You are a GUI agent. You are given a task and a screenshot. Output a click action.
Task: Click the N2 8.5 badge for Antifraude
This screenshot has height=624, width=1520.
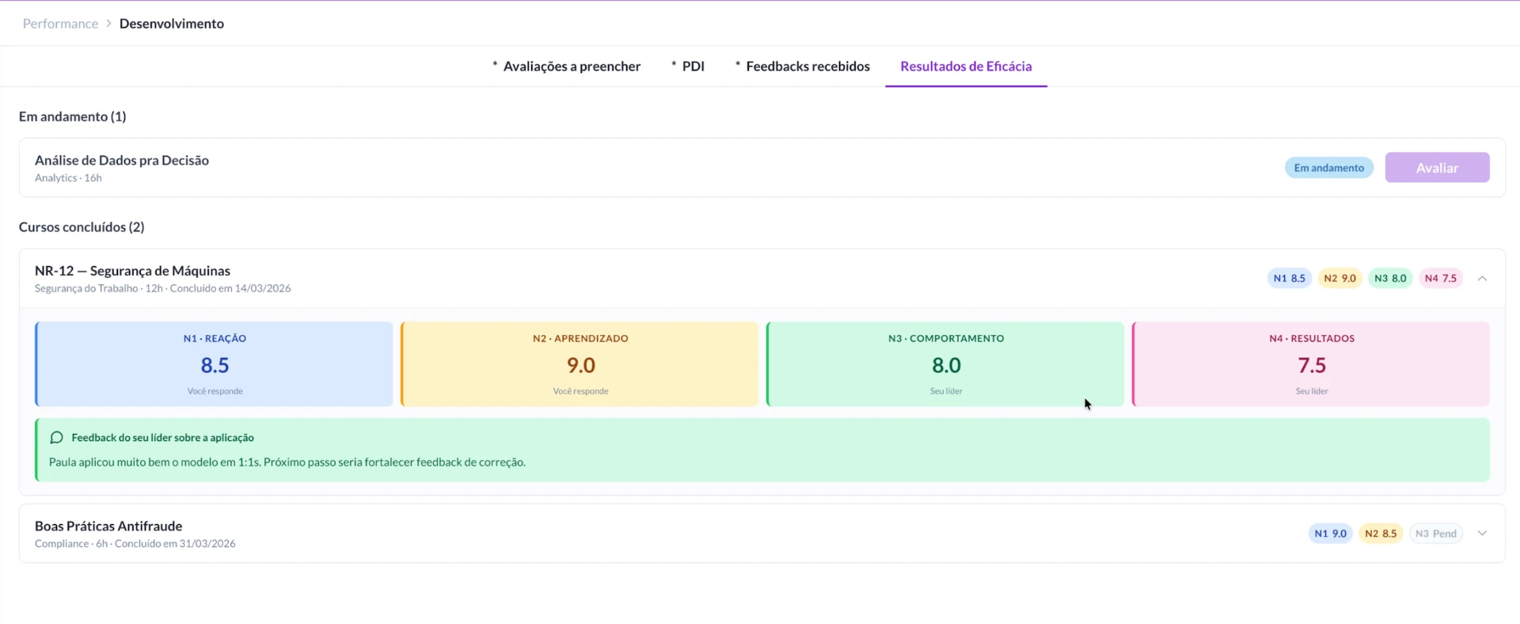tap(1381, 533)
